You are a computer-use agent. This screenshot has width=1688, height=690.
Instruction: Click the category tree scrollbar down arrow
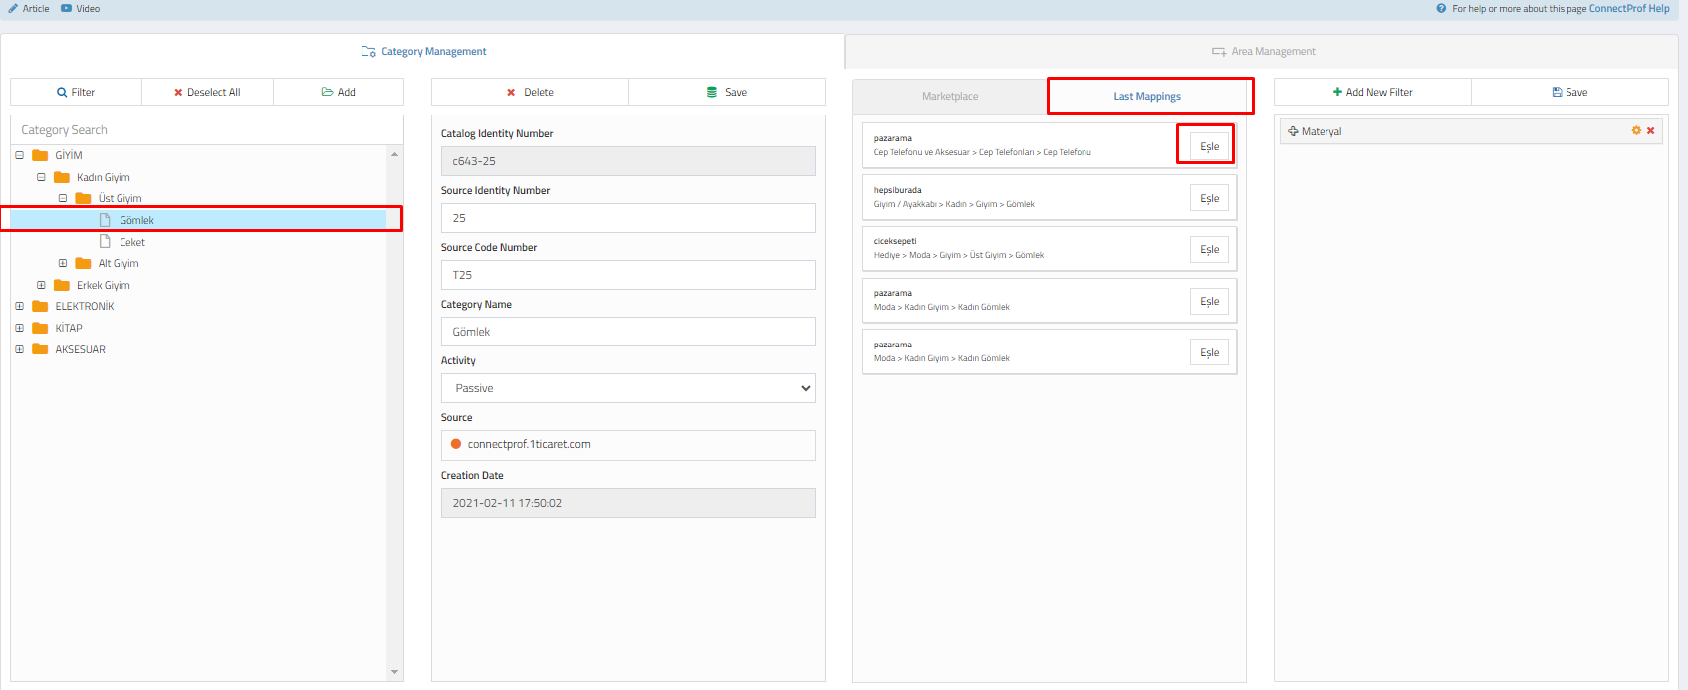(x=394, y=672)
